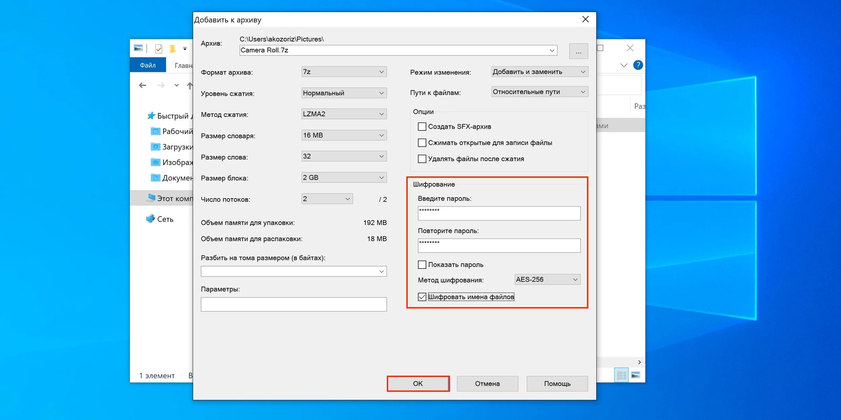
Task: Open Загрузки folder in sidebar
Action: point(172,147)
